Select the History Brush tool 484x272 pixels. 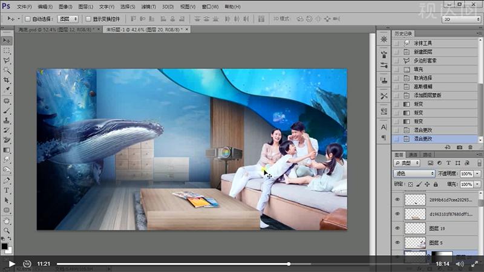pos(7,131)
